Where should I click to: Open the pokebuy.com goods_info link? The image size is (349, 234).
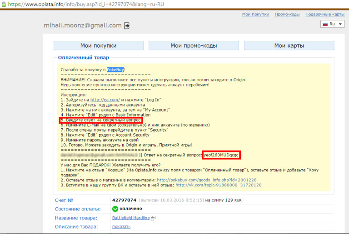(x=207, y=180)
